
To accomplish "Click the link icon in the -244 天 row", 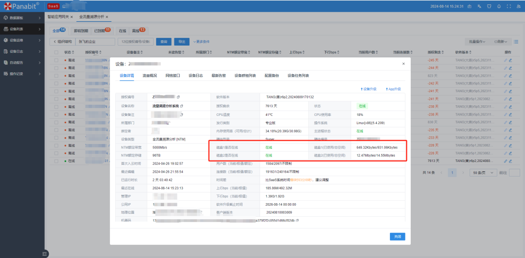I will point(506,68).
